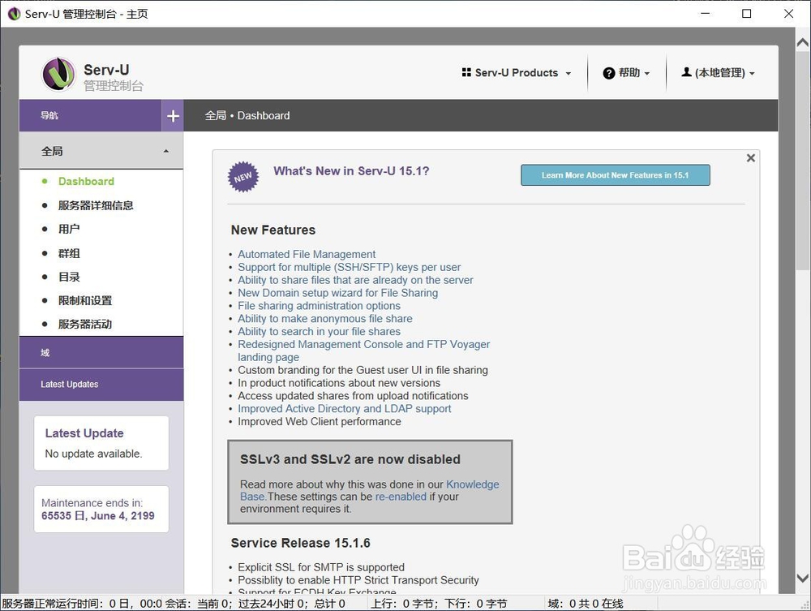Click the 域: 0 共 0 在线 status entry
The width and height of the screenshot is (811, 611).
pyautogui.click(x=586, y=604)
